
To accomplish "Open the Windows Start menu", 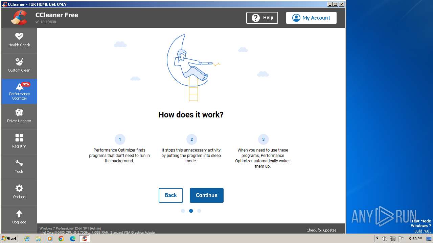I will (x=9, y=239).
